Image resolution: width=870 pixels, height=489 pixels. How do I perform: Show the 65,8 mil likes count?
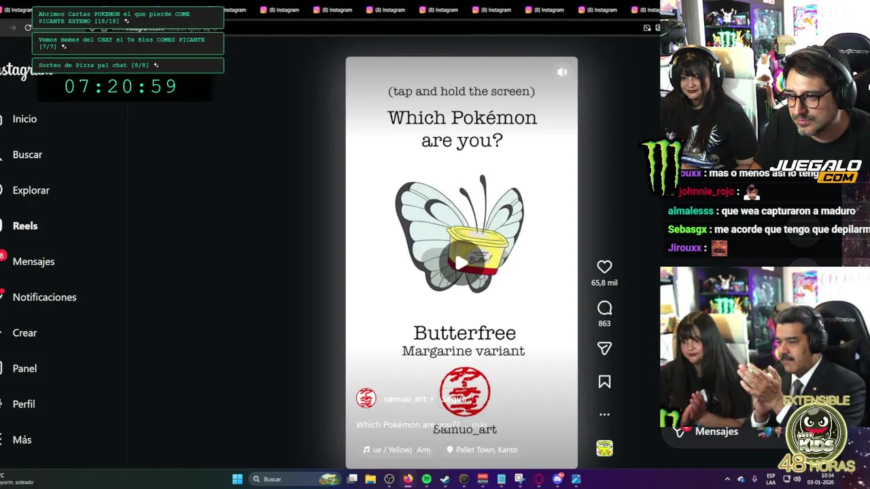[604, 283]
